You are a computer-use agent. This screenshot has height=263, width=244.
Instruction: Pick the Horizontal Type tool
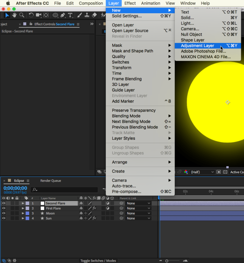pos(70,15)
